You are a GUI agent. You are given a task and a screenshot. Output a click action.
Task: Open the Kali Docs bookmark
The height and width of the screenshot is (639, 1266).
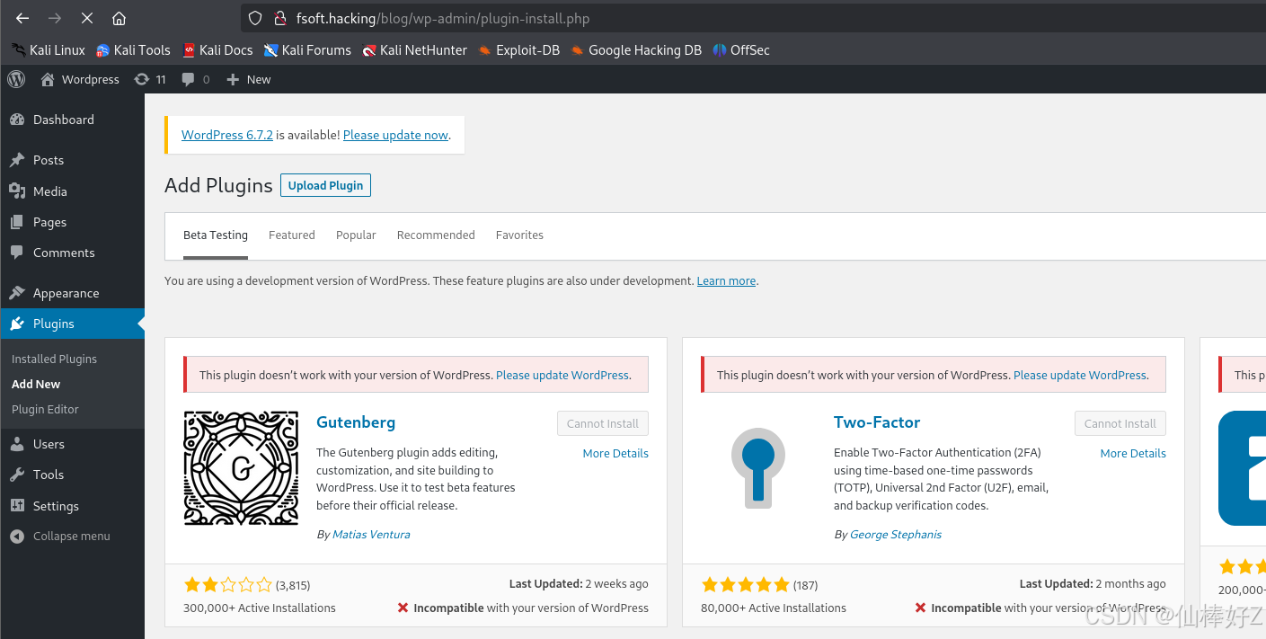pos(217,50)
